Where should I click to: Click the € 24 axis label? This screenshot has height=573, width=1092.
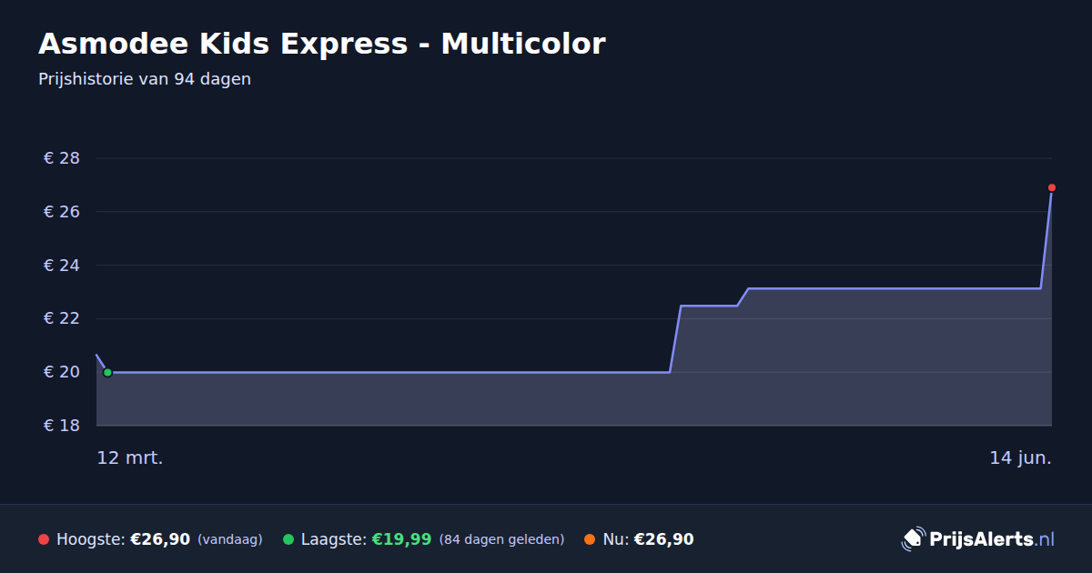pyautogui.click(x=62, y=266)
